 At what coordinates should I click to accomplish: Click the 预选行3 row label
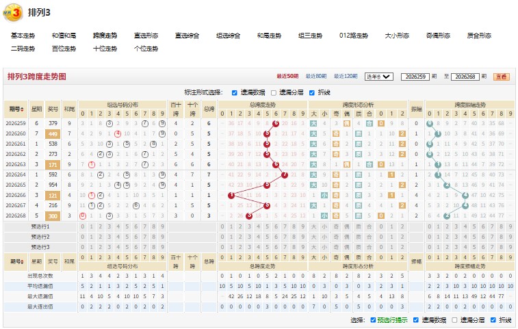(40, 248)
